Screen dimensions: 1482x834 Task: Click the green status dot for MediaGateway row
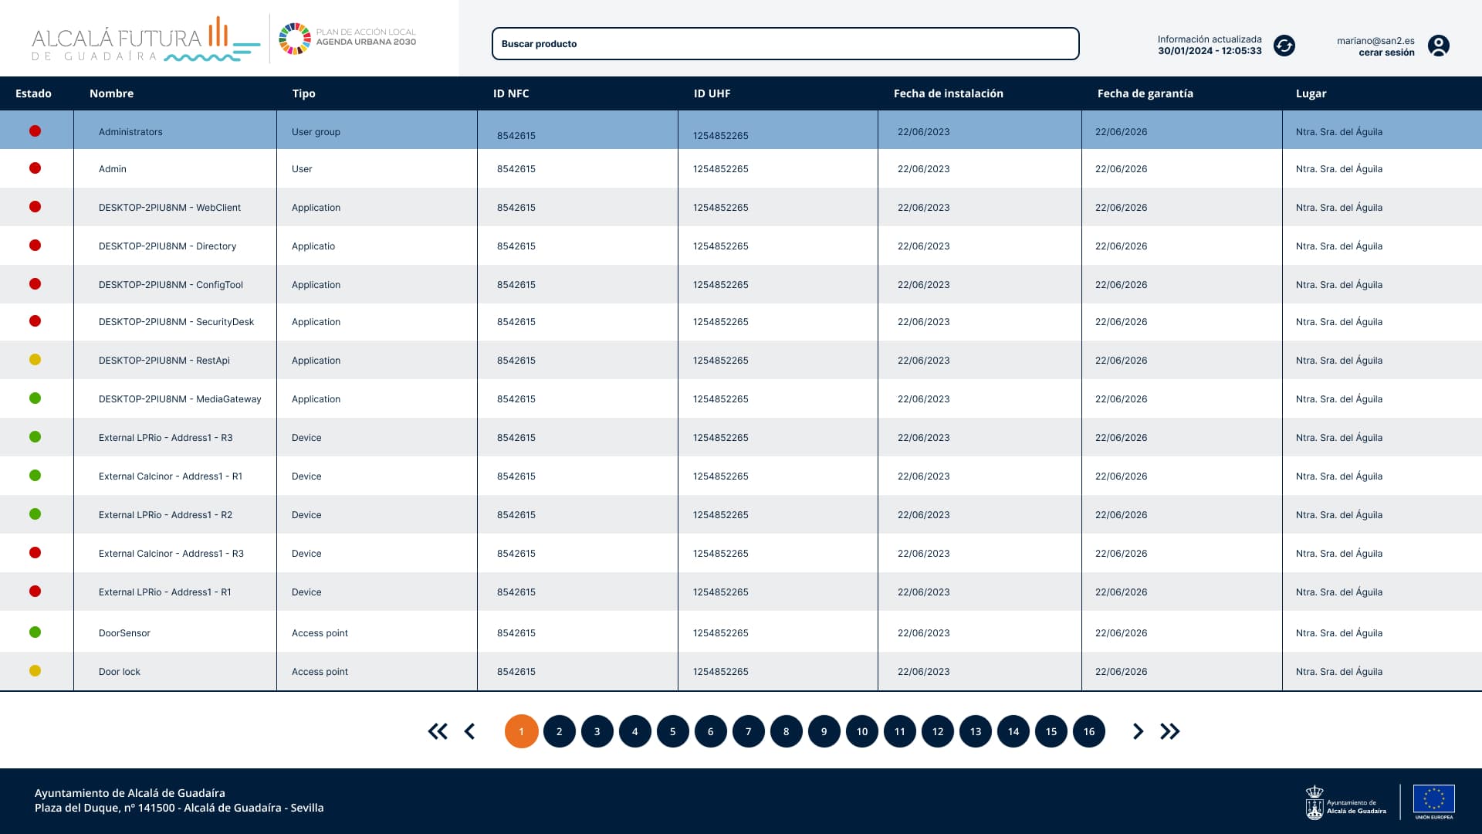pyautogui.click(x=35, y=398)
